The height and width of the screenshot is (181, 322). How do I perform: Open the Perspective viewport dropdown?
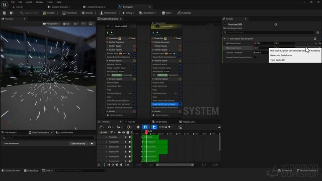pos(51,24)
